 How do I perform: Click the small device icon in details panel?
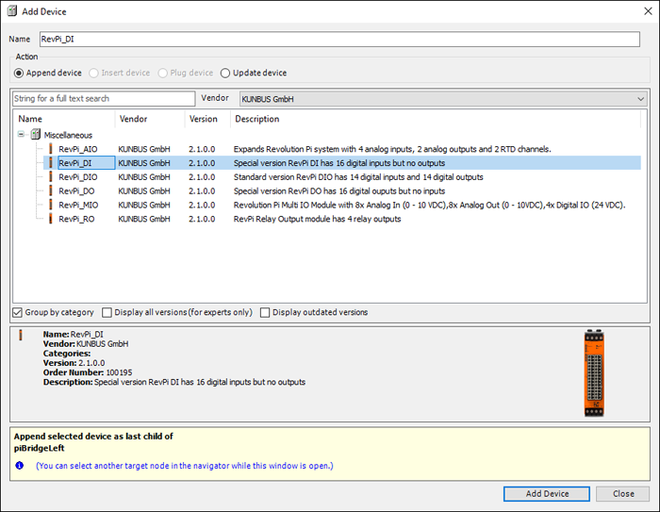(x=21, y=335)
